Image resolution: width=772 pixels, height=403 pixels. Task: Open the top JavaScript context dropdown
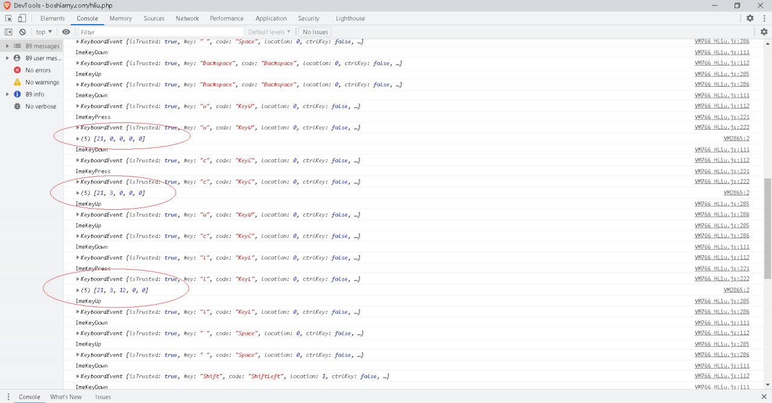tap(43, 32)
